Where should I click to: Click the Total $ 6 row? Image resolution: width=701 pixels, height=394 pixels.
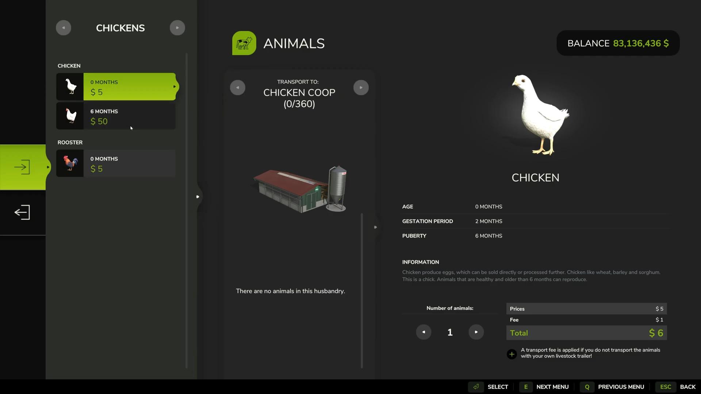point(586,333)
